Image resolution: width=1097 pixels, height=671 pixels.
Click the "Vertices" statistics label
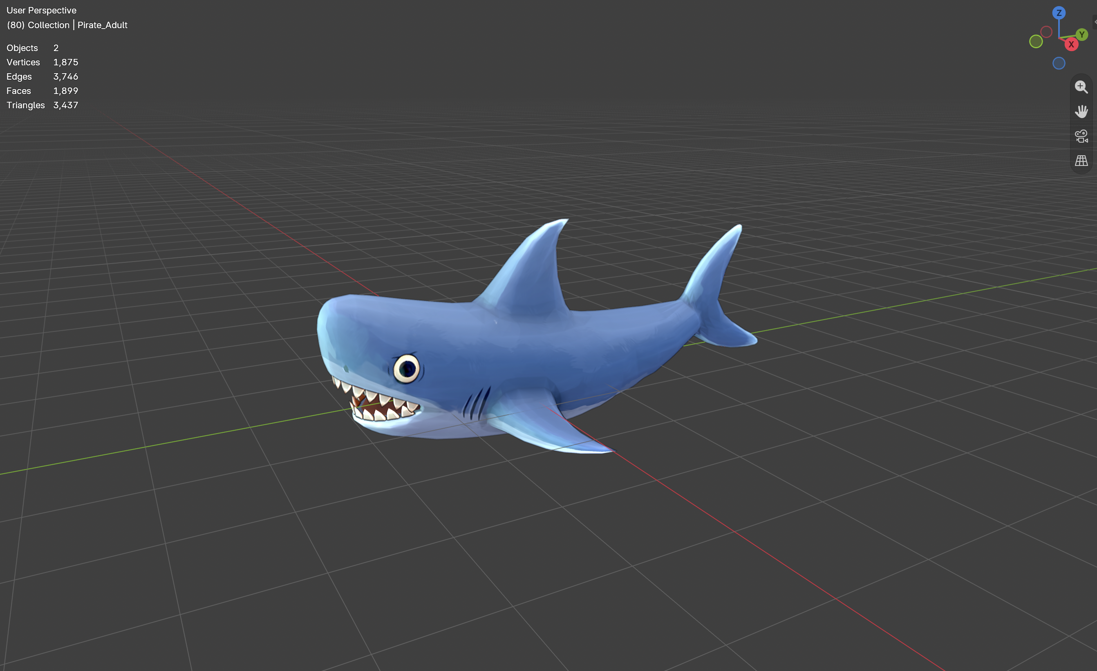(x=23, y=63)
